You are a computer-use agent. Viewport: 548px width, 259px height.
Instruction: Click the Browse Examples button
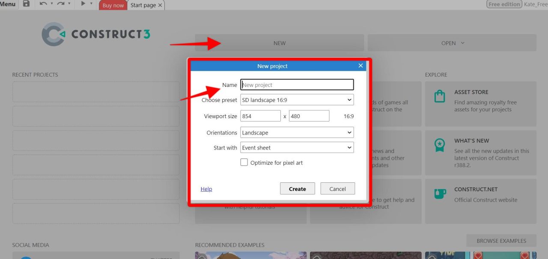501,241
